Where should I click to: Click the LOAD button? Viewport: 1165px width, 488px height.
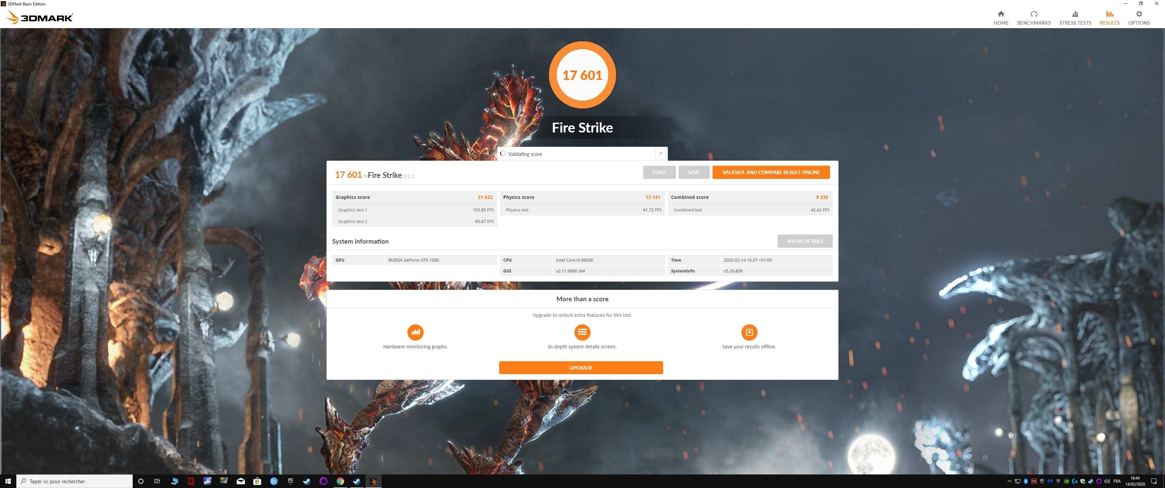point(659,172)
